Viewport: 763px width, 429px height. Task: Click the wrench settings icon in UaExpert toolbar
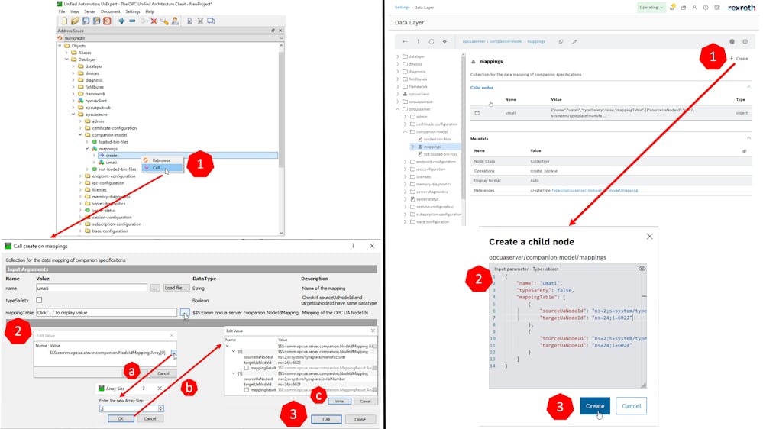point(164,21)
